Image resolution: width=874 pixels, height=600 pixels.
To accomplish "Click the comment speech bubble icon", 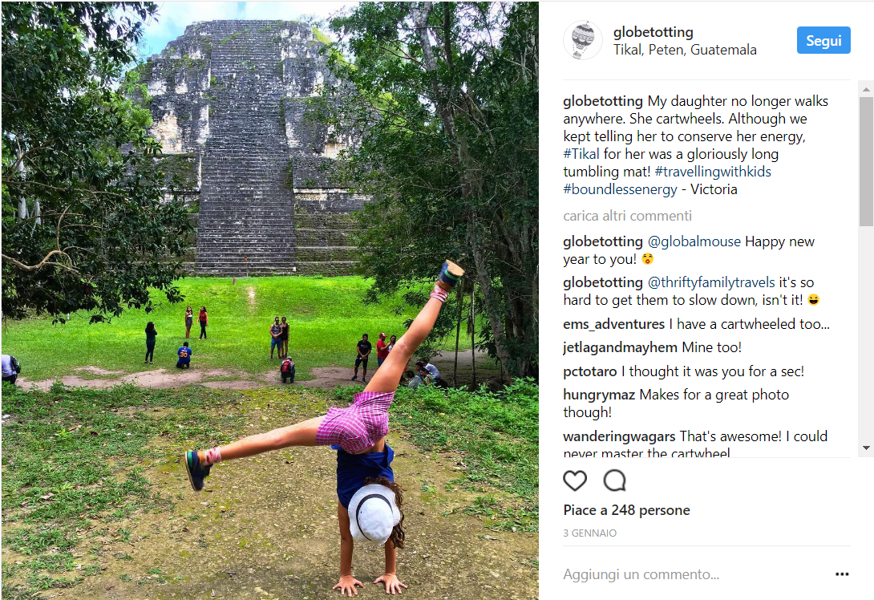I will coord(615,480).
